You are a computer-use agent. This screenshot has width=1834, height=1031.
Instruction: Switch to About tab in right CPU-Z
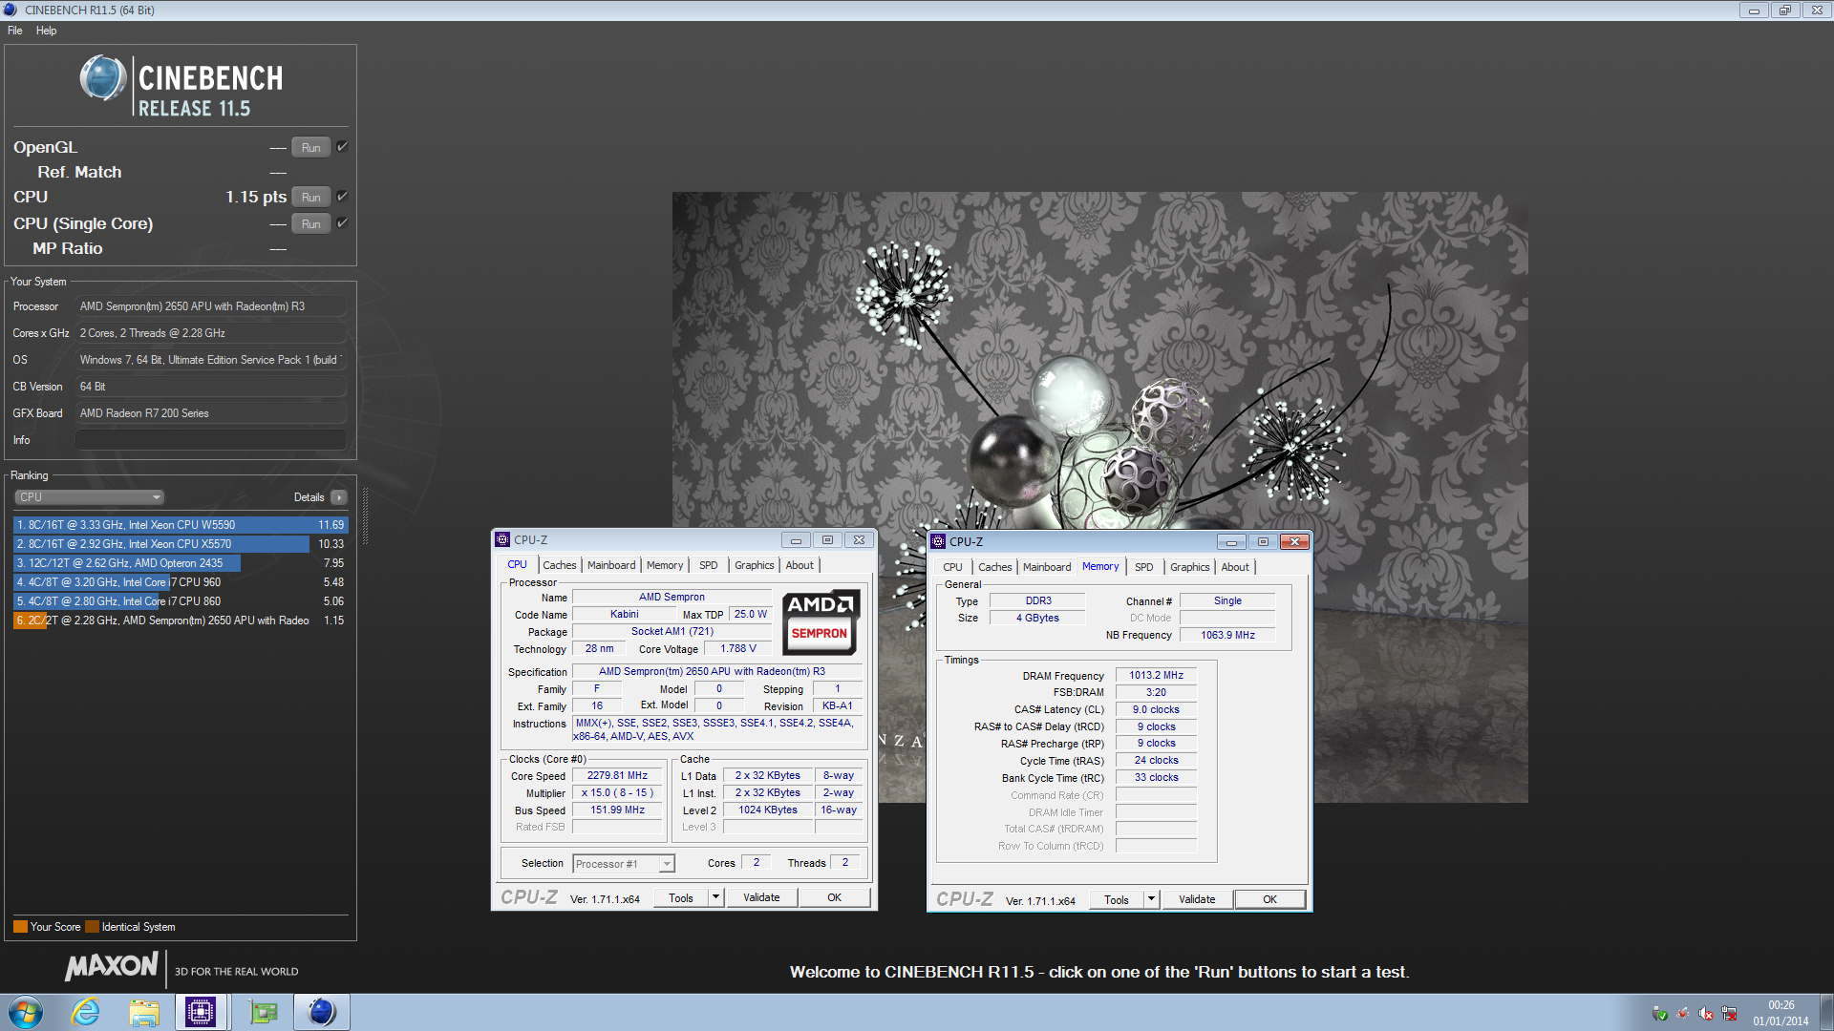[1235, 567]
